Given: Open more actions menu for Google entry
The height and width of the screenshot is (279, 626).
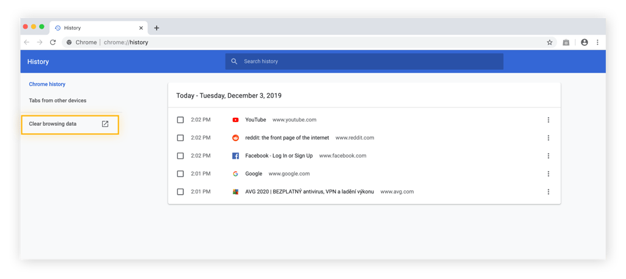Looking at the screenshot, I should click(548, 174).
